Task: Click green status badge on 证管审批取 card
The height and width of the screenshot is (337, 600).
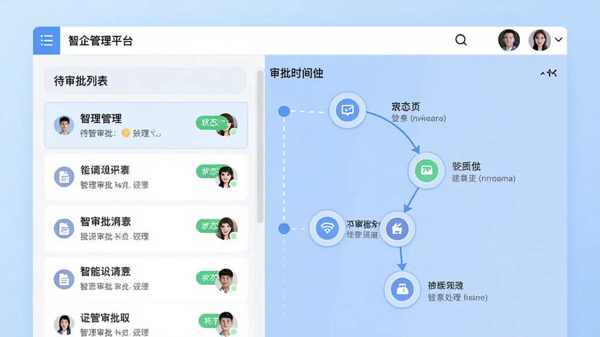Action: [209, 321]
